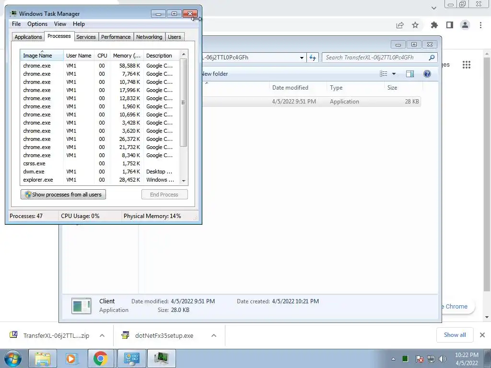
Task: Click process list scroll up arrow
Action: [184, 54]
